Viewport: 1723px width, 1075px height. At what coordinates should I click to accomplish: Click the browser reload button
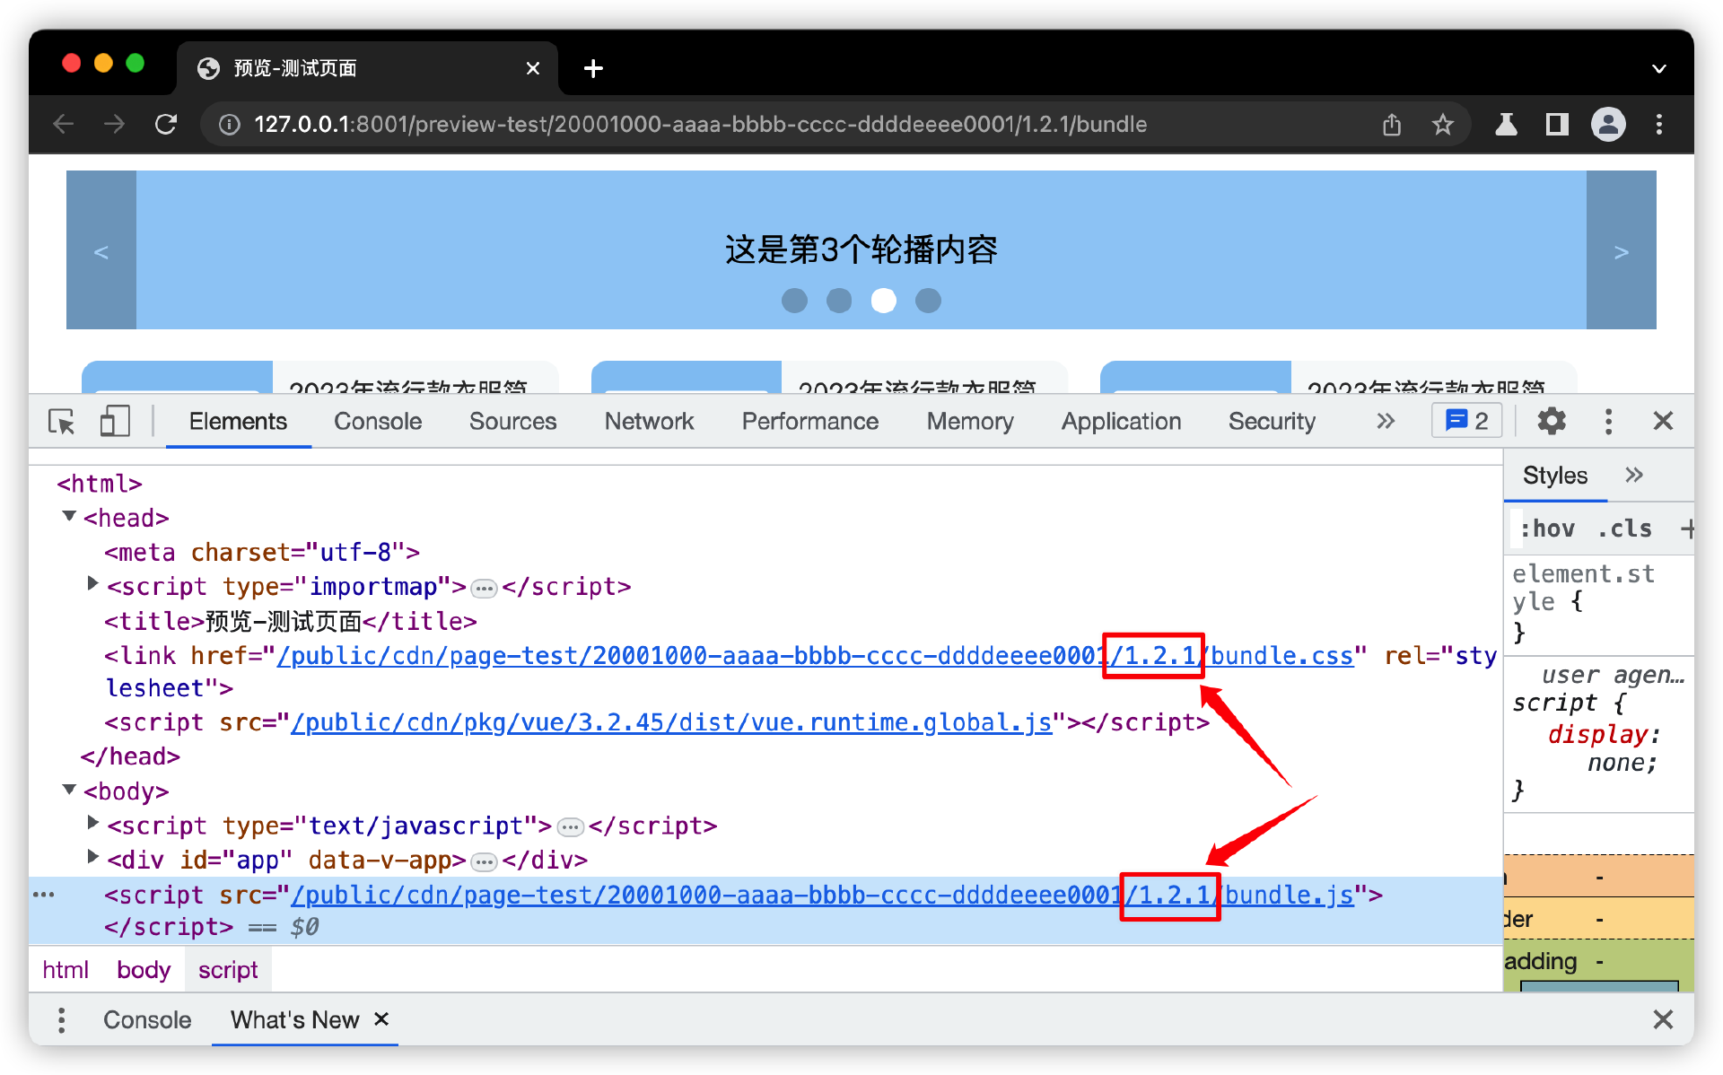(166, 124)
